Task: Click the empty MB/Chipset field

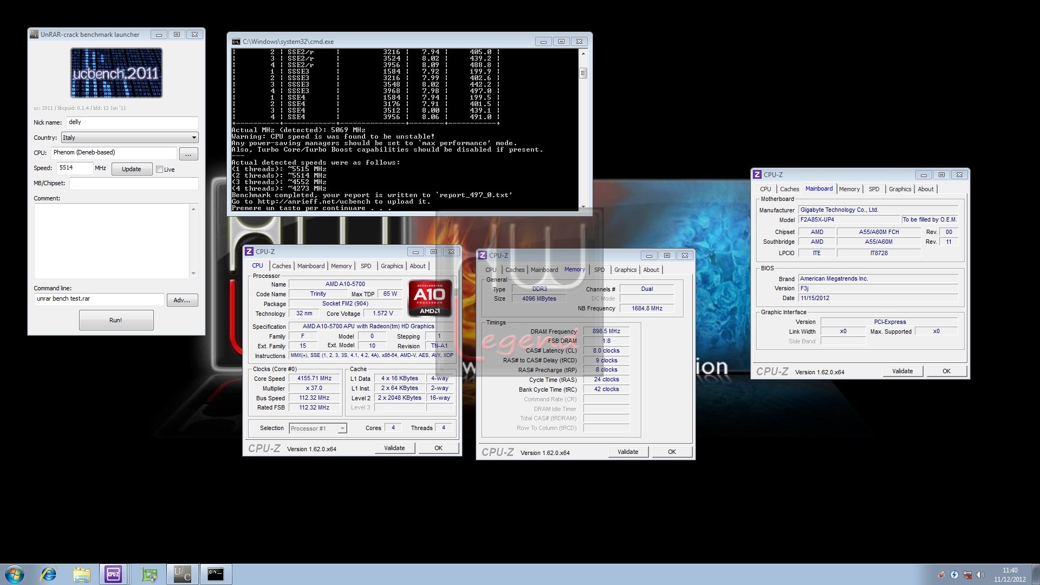Action: [134, 183]
